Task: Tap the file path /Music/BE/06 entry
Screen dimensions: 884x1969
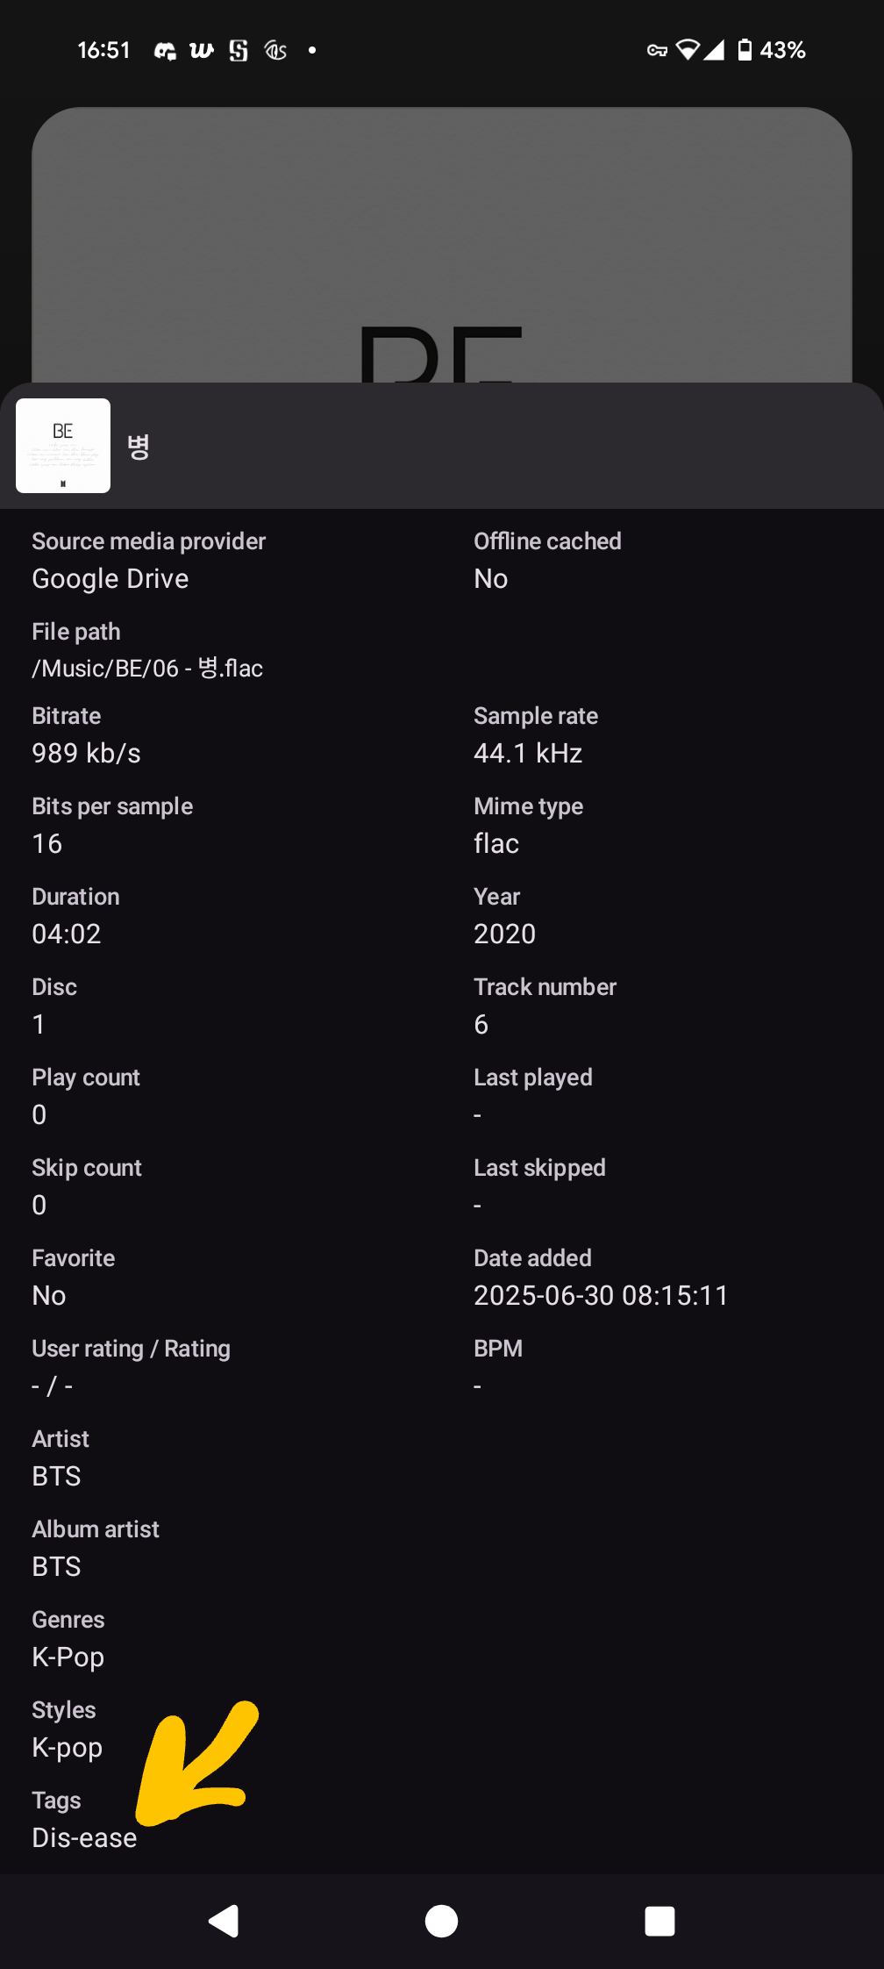Action: (x=147, y=668)
